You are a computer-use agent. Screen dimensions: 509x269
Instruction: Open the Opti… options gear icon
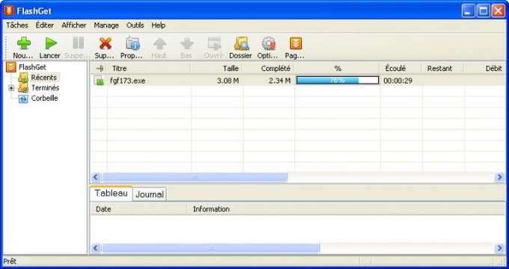pyautogui.click(x=269, y=43)
